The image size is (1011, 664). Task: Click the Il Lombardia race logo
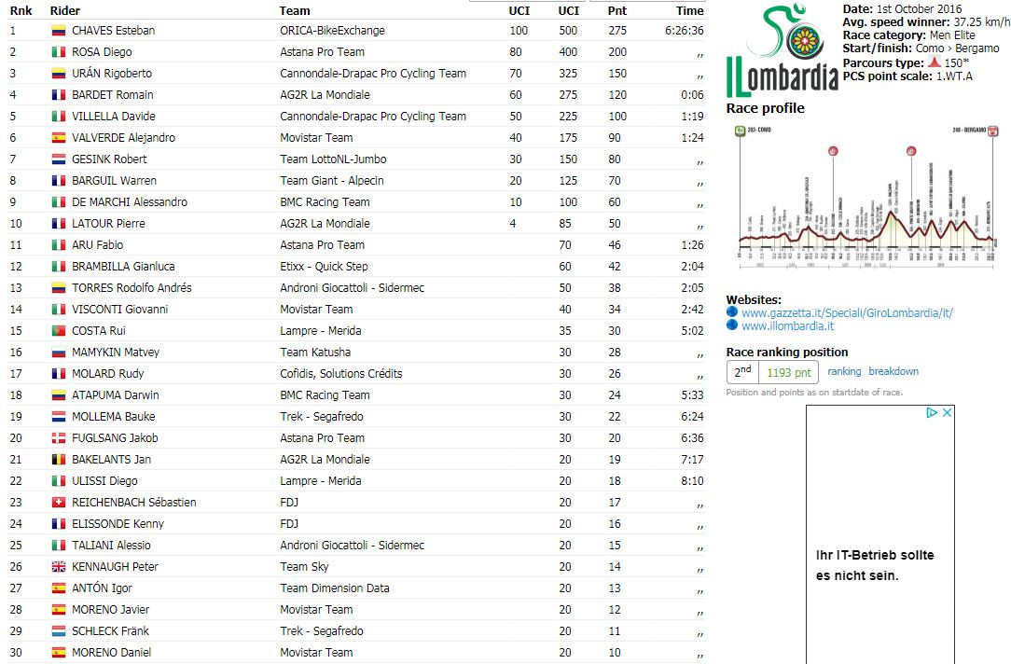(782, 49)
